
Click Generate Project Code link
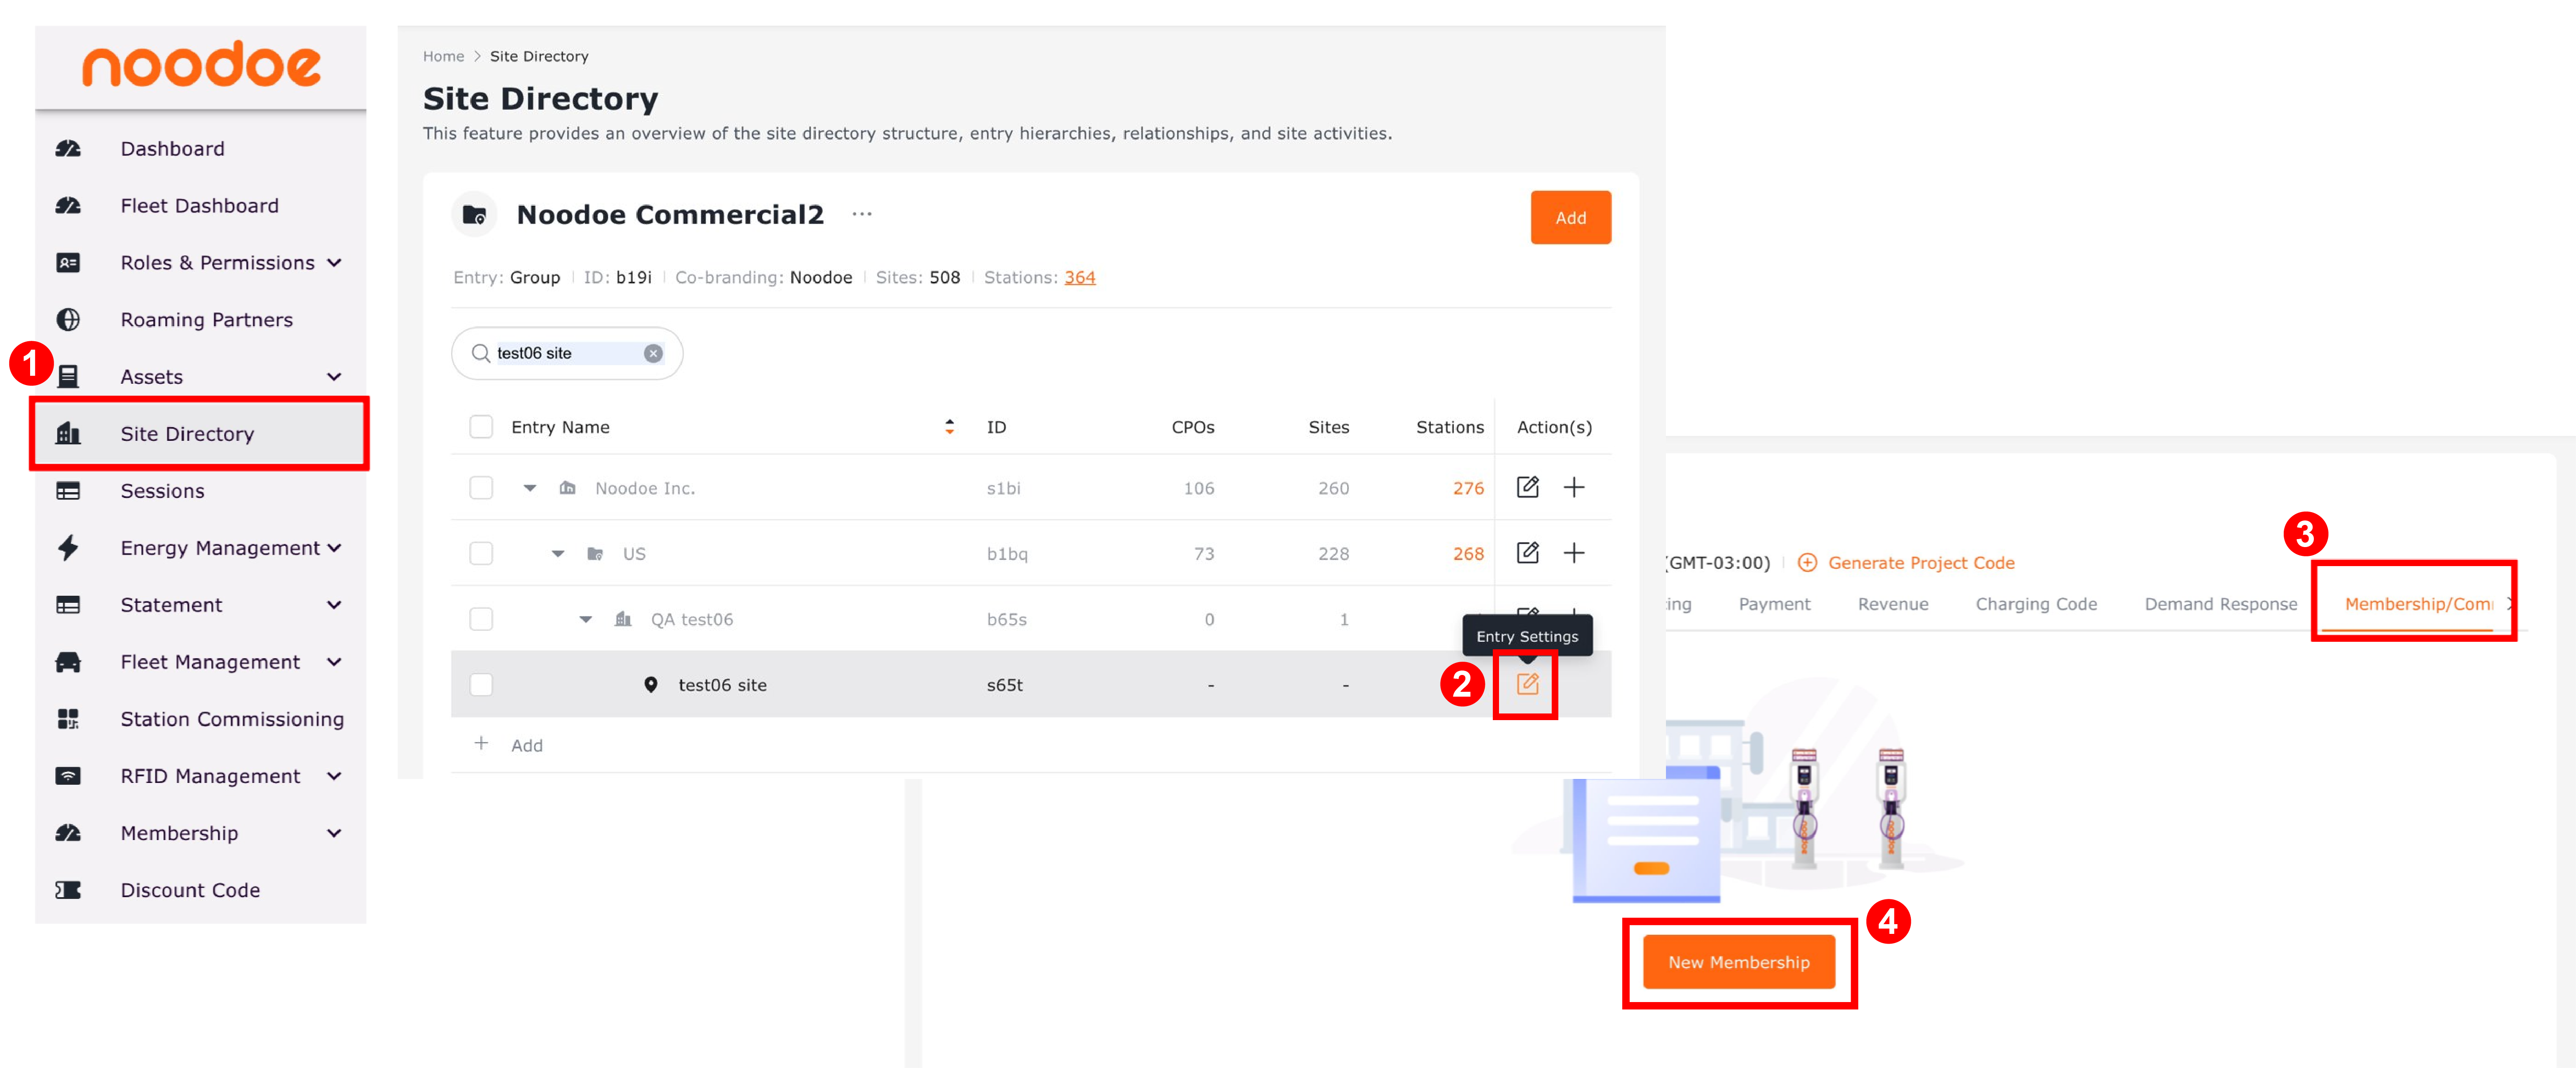(1921, 563)
